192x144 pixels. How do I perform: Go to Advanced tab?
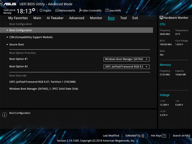[x=77, y=18]
